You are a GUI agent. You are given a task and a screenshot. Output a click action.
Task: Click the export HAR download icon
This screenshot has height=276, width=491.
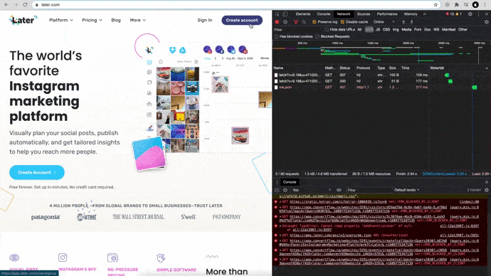point(411,22)
